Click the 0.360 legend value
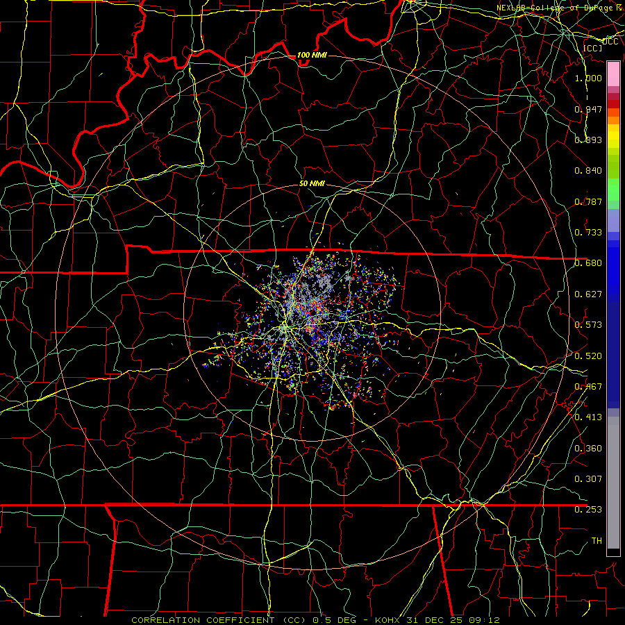Image resolution: width=625 pixels, height=625 pixels. coord(588,449)
